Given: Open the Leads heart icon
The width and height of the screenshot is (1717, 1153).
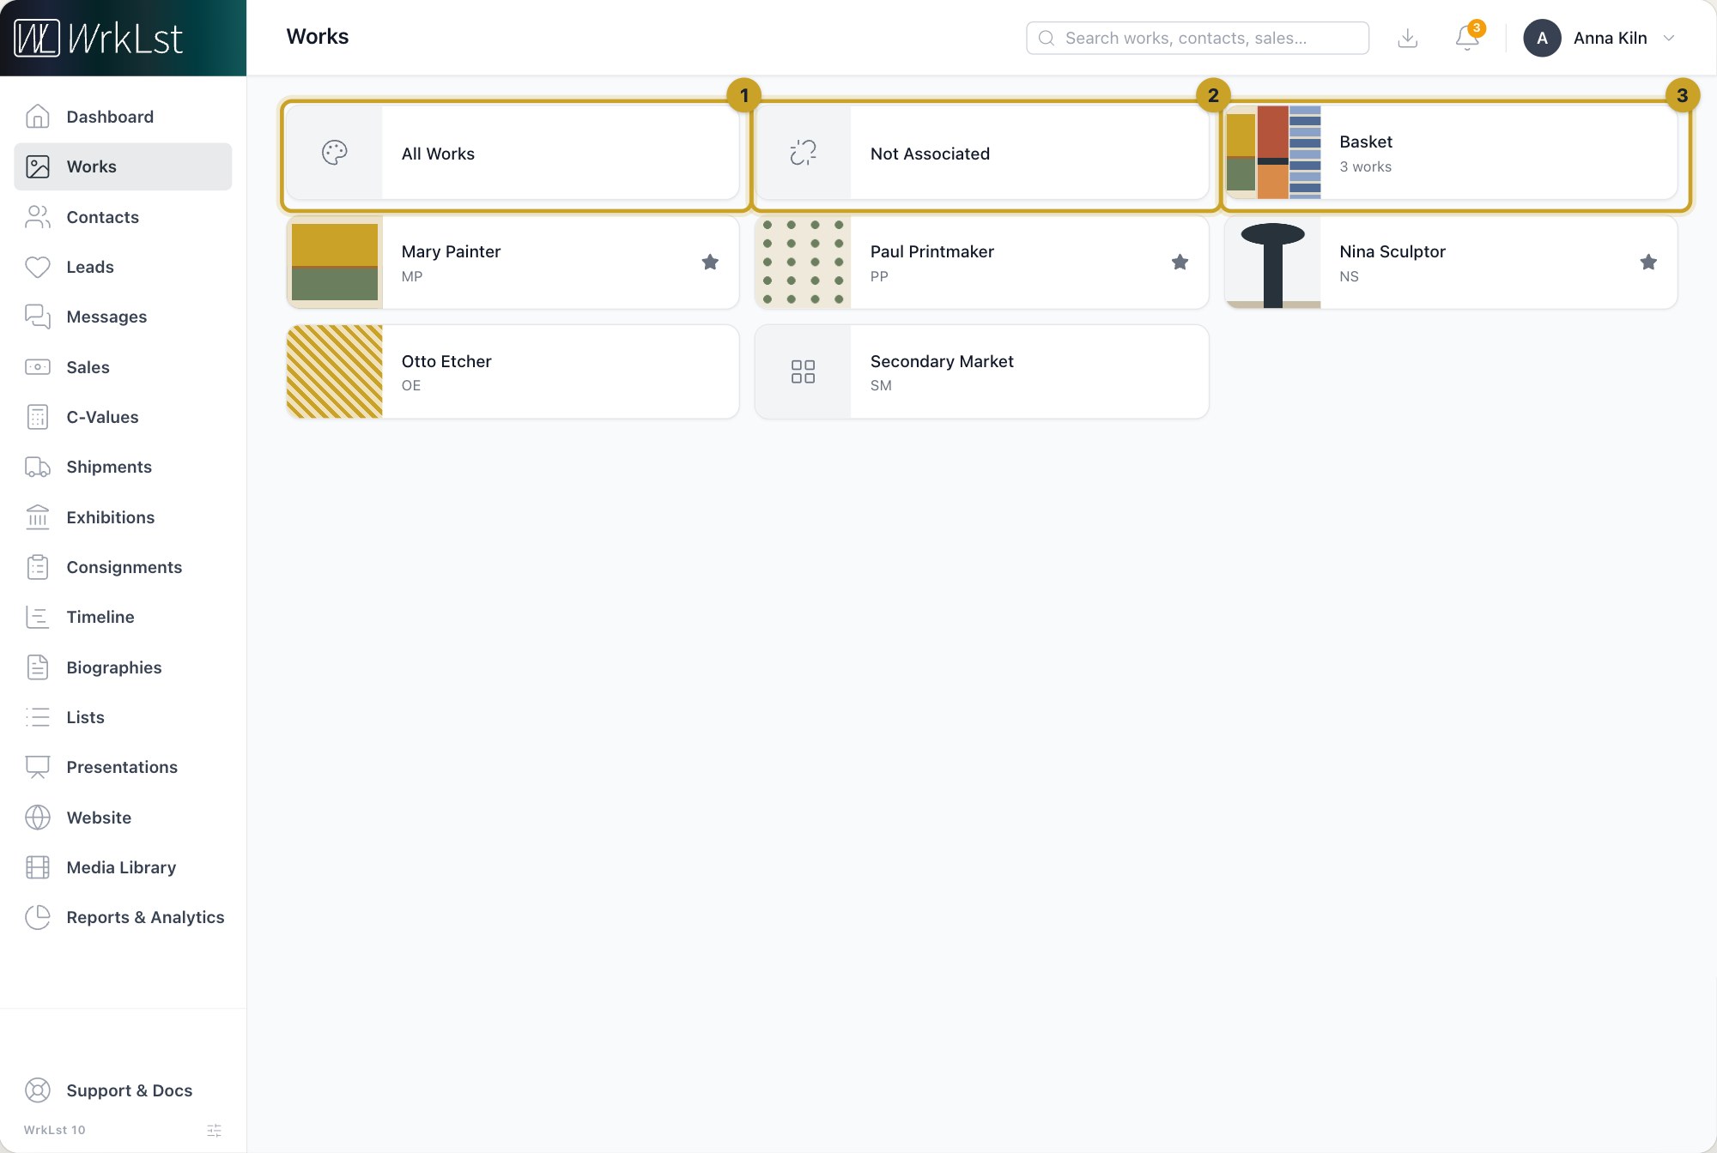Looking at the screenshot, I should [x=38, y=267].
